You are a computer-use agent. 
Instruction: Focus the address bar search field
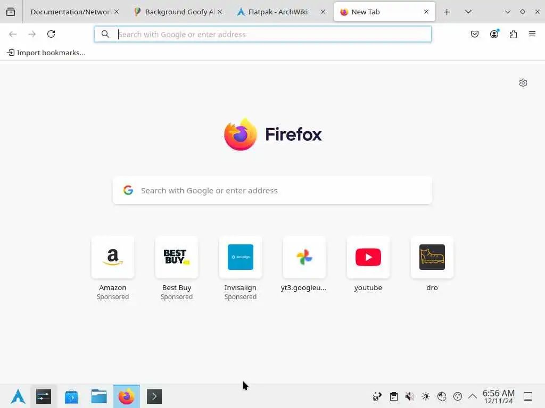263,34
